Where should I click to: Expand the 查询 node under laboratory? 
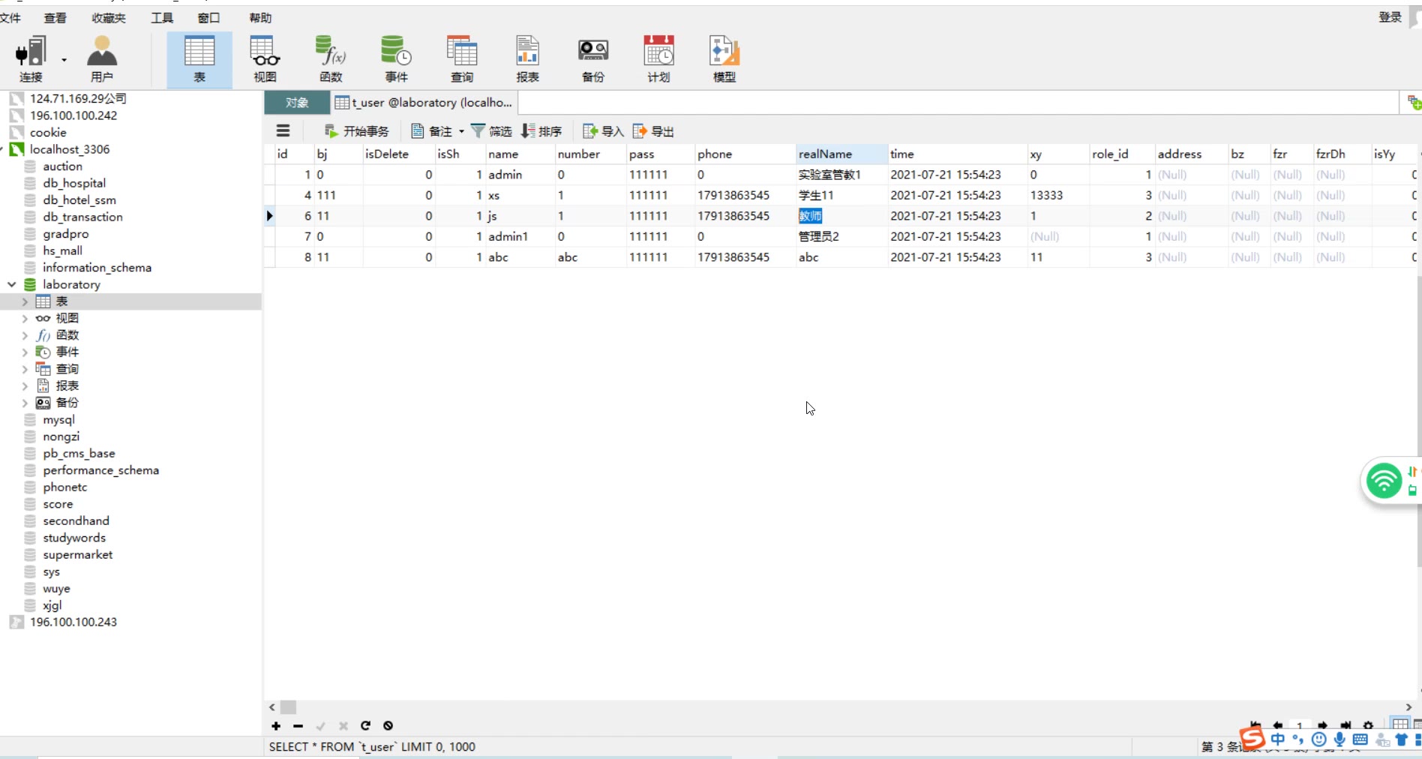pos(25,369)
